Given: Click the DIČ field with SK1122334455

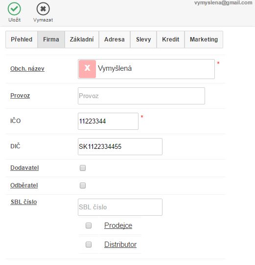Looking at the screenshot, I should point(120,146).
